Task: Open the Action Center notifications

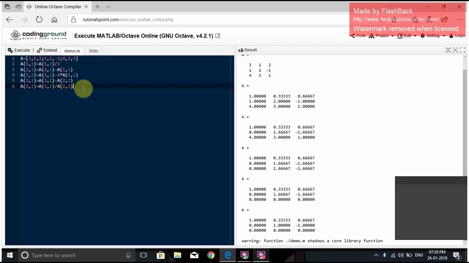Action: click(457, 255)
